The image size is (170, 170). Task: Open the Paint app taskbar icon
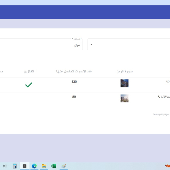pos(64,166)
